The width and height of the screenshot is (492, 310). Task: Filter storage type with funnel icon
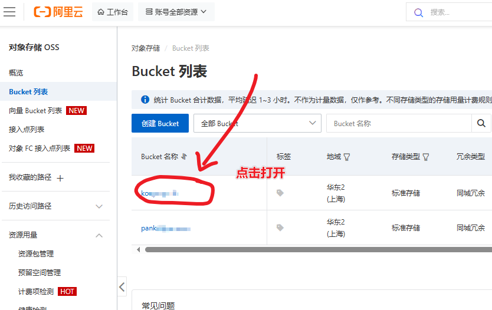(426, 157)
